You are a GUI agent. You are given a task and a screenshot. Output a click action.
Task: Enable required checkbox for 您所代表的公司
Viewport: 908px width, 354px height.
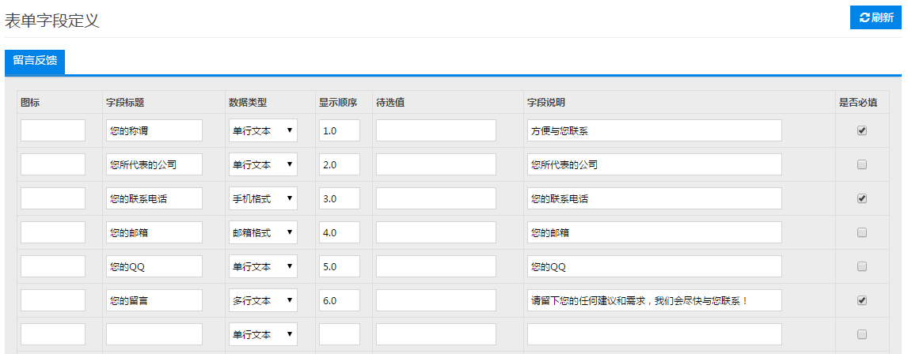coord(862,164)
